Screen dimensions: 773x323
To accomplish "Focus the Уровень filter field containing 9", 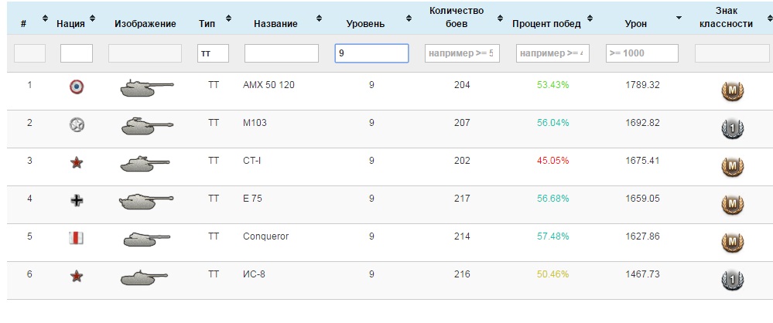I will pos(371,53).
